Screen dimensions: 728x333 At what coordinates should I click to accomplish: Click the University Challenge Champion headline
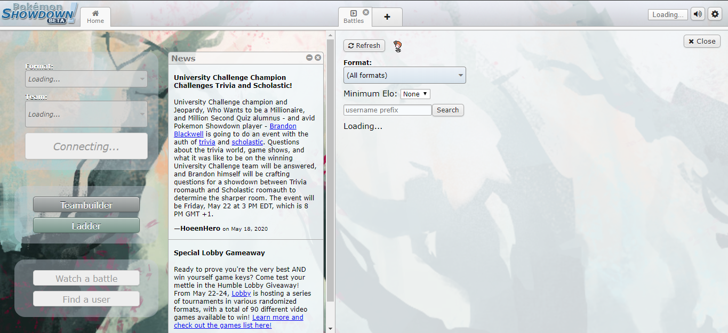tap(233, 82)
